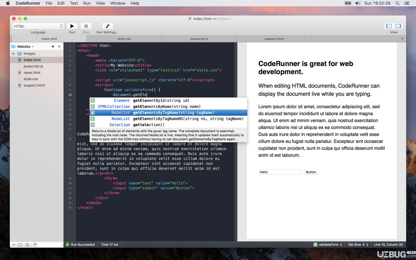The width and height of the screenshot is (416, 260).
Task: Open the Run menu
Action: [87, 3]
